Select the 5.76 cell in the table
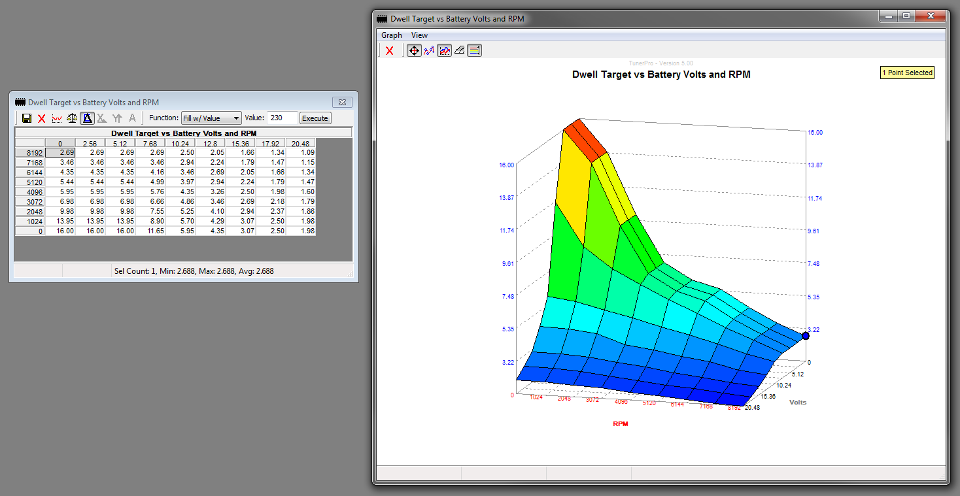The width and height of the screenshot is (960, 496). [x=150, y=192]
